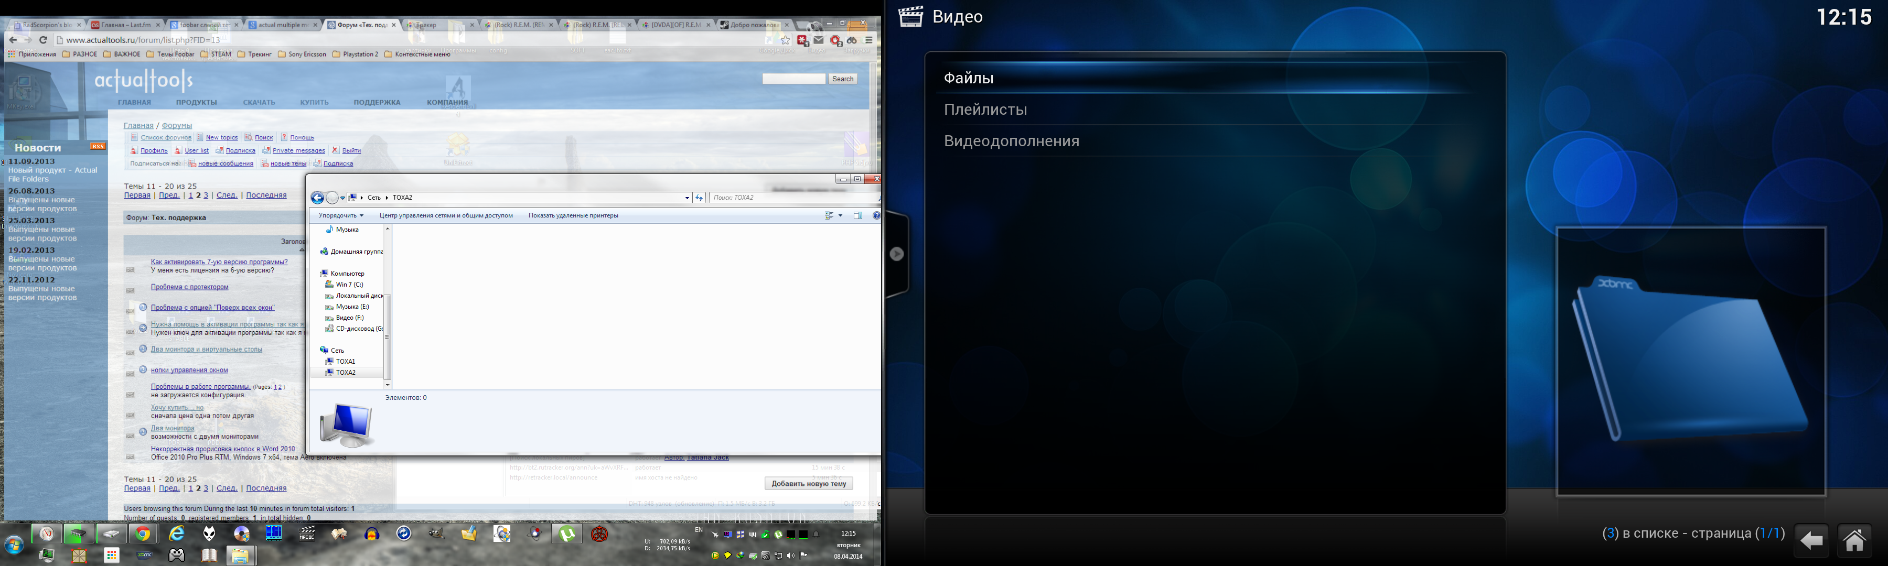The height and width of the screenshot is (566, 1888).
Task: Click Добавить новую тему button
Action: pyautogui.click(x=808, y=483)
